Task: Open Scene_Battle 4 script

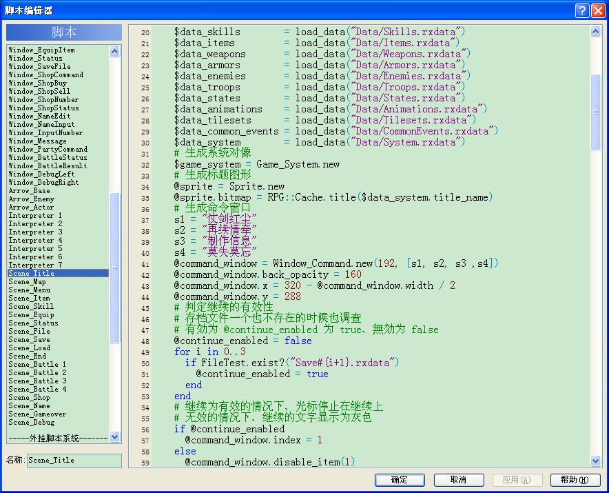Action: (37, 389)
